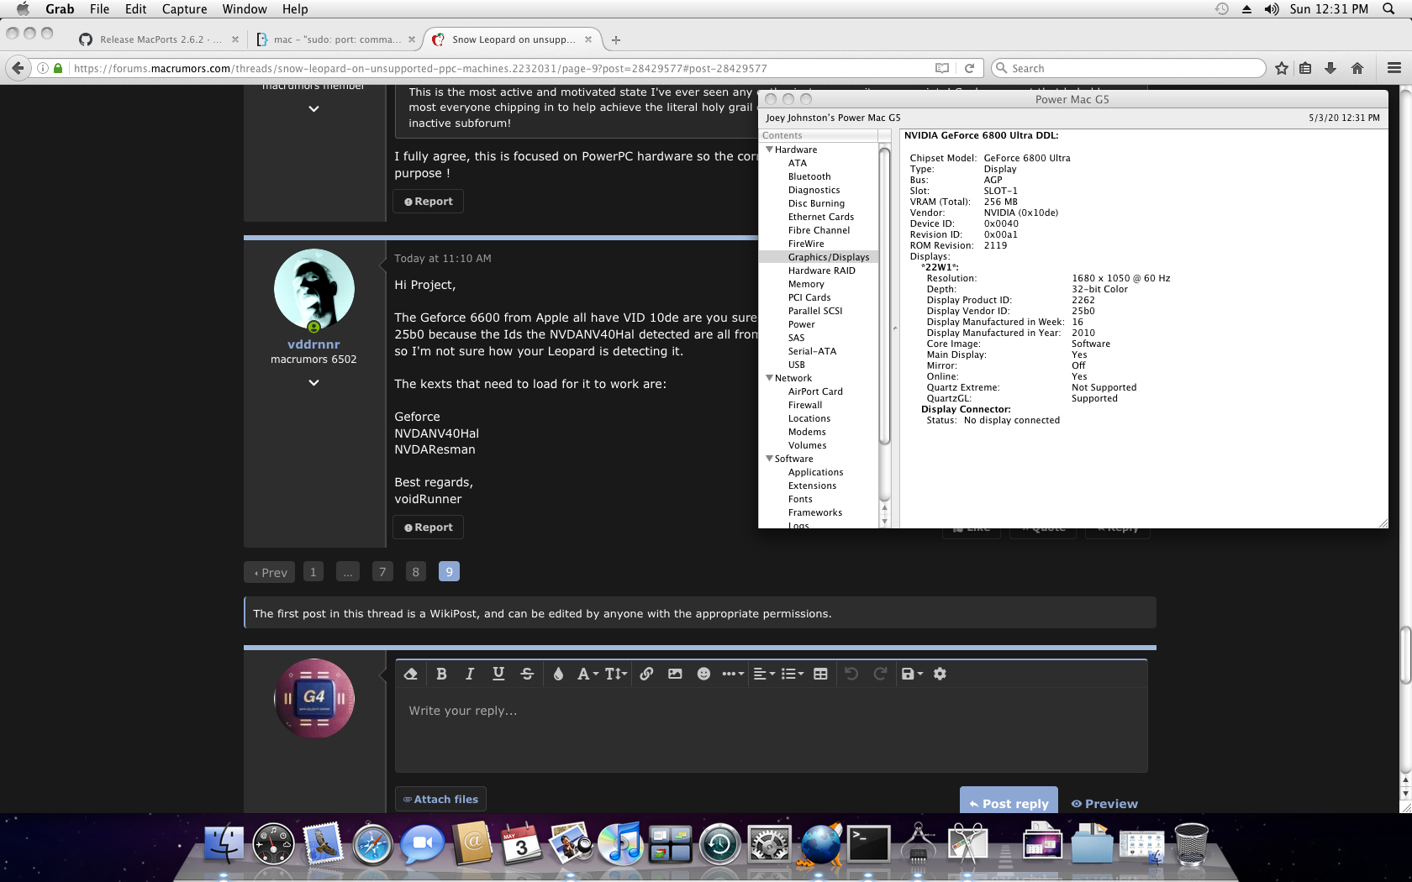
Task: Open the text color droplet picker
Action: [x=558, y=674]
